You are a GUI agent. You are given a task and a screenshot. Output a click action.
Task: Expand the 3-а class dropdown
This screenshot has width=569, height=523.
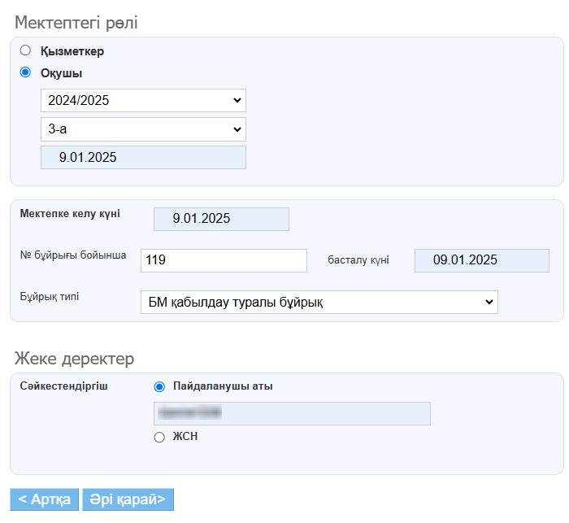point(143,129)
